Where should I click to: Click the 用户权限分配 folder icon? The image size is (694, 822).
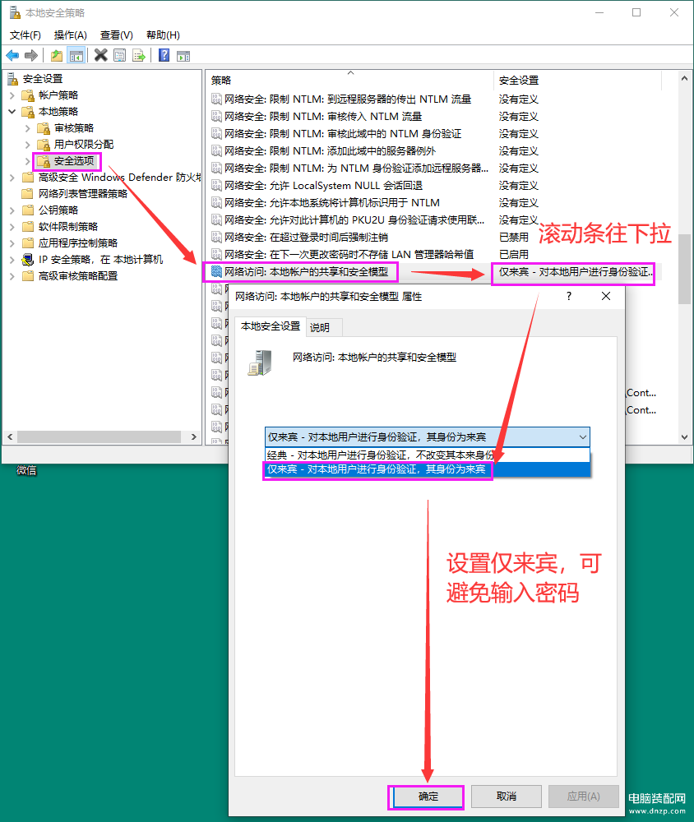tap(44, 145)
